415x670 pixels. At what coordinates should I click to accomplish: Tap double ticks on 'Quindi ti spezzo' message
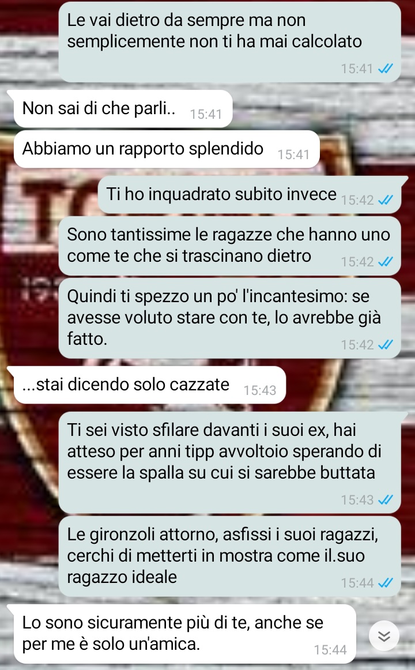tap(386, 344)
